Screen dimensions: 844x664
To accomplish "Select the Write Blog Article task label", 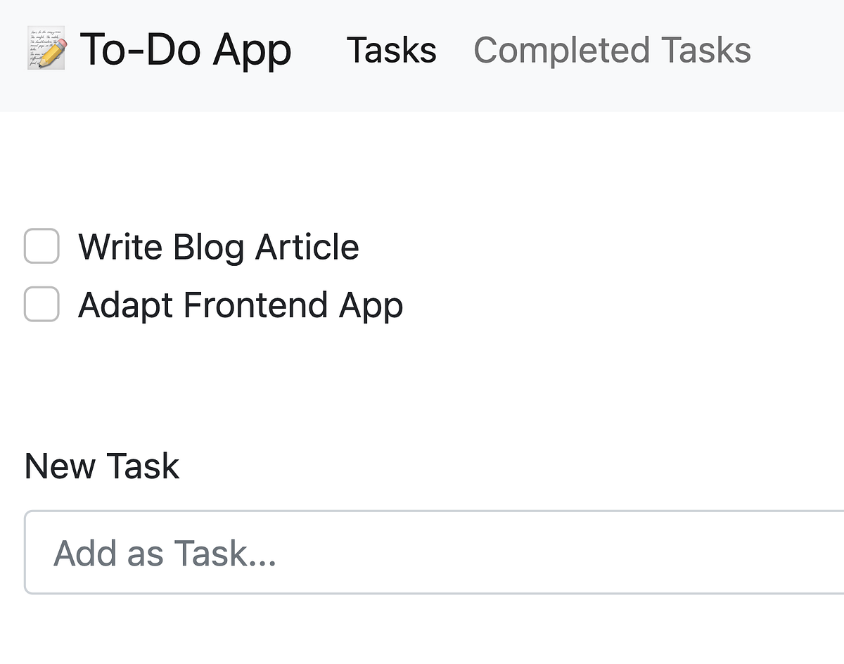I will pyautogui.click(x=219, y=246).
